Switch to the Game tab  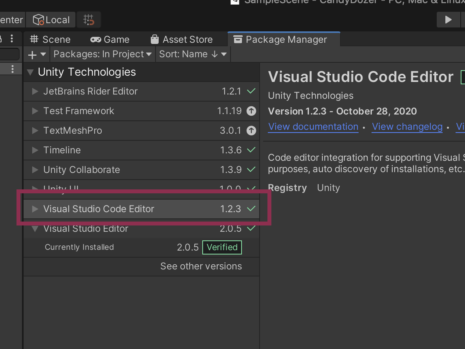coord(110,39)
